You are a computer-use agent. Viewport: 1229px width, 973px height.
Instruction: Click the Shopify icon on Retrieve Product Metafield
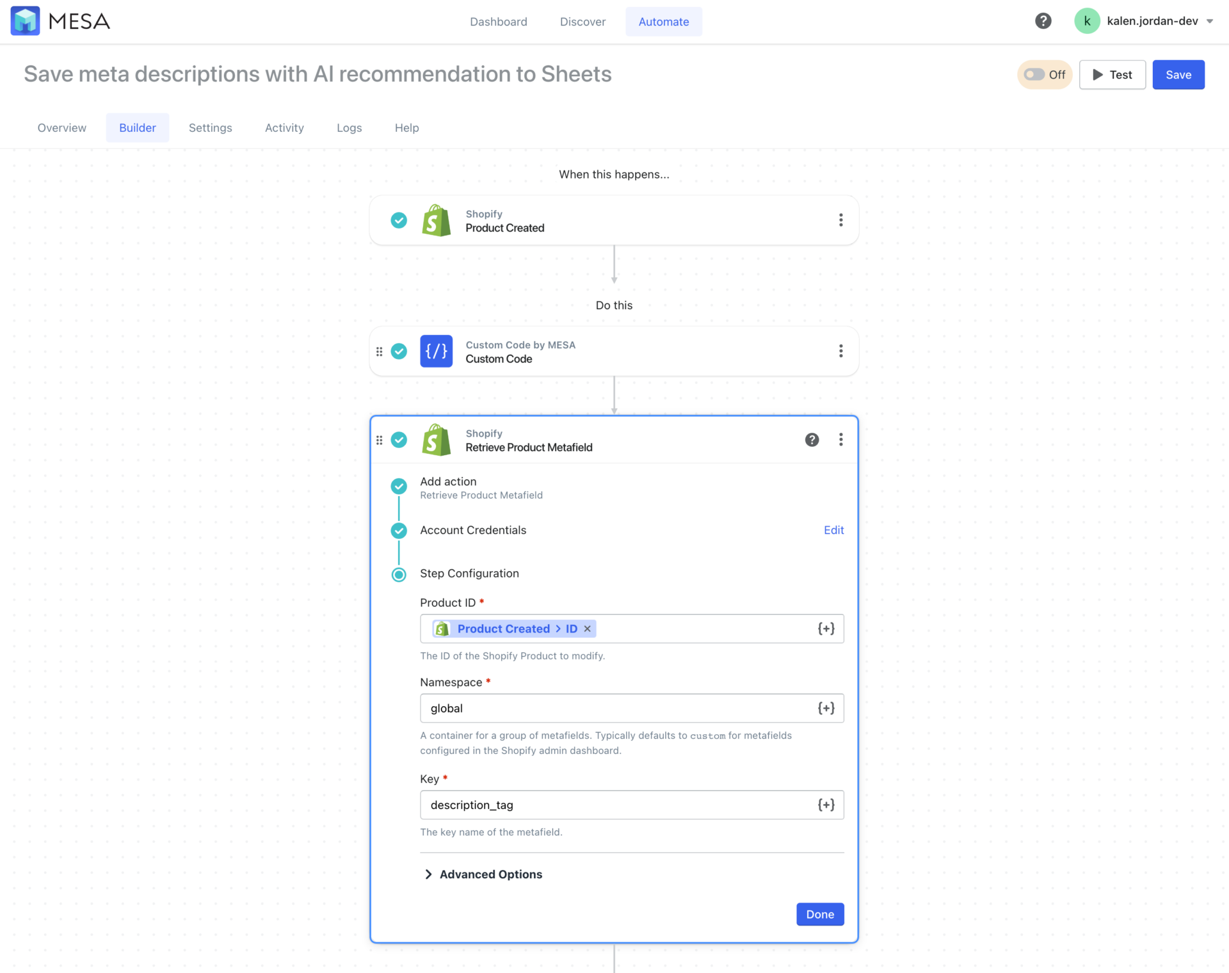click(436, 440)
